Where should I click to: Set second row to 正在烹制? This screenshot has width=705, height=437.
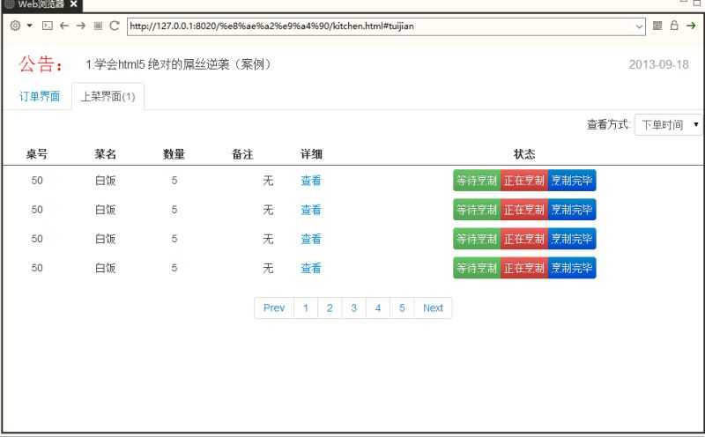click(x=524, y=210)
